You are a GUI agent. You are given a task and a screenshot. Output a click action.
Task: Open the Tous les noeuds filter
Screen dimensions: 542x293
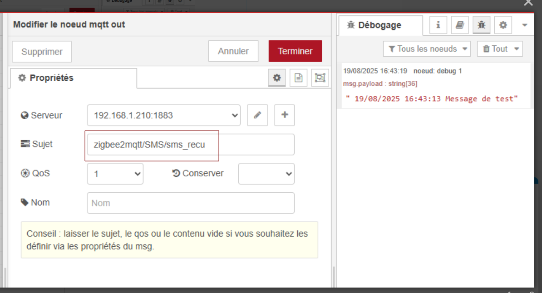pos(427,49)
